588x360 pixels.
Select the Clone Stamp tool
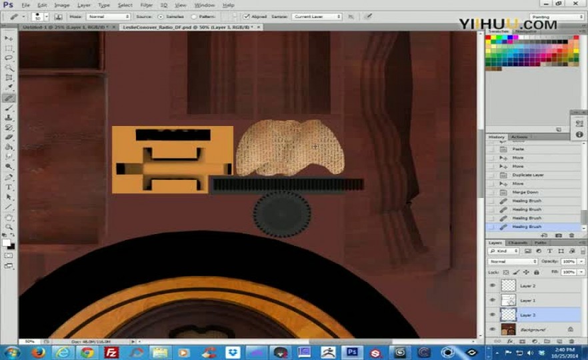point(9,118)
